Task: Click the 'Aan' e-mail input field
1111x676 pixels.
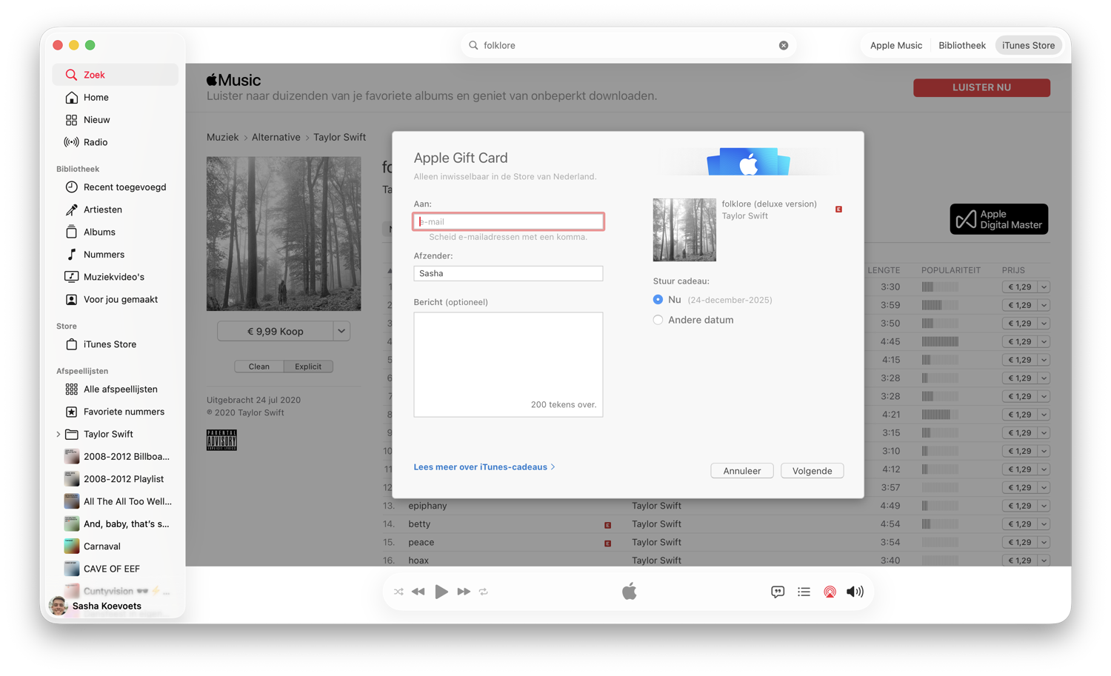Action: (x=508, y=221)
